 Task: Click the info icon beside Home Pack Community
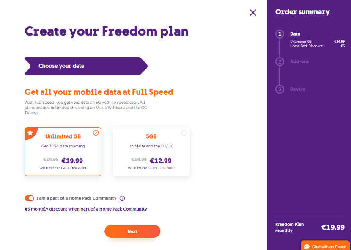(122, 198)
